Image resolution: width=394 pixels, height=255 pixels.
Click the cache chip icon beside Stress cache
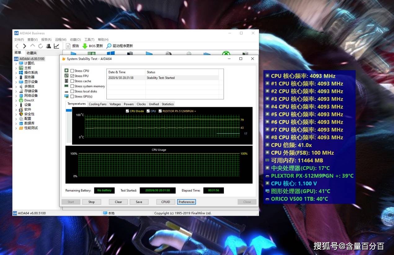click(x=66, y=81)
